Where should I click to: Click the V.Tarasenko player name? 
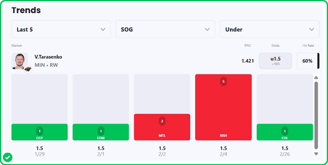click(x=48, y=57)
